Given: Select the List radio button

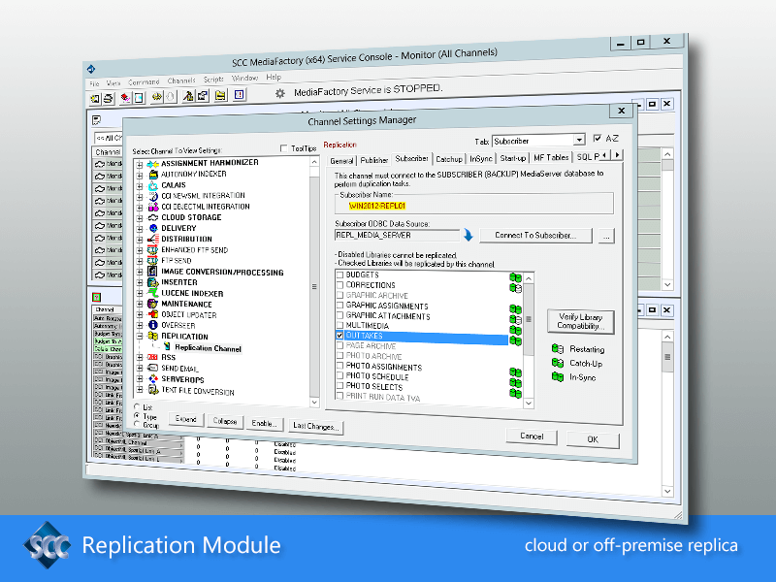Looking at the screenshot, I should 137,406.
